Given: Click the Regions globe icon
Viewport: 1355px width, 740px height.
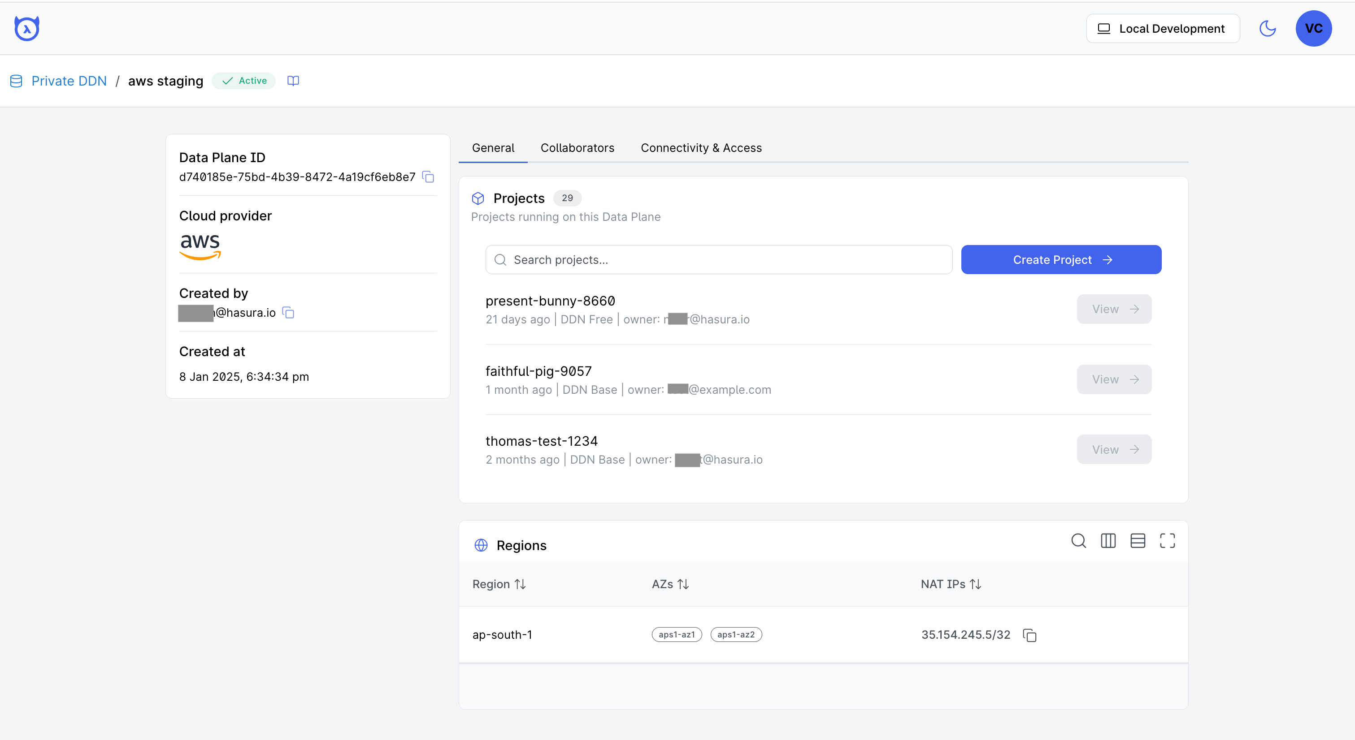Looking at the screenshot, I should coord(481,546).
